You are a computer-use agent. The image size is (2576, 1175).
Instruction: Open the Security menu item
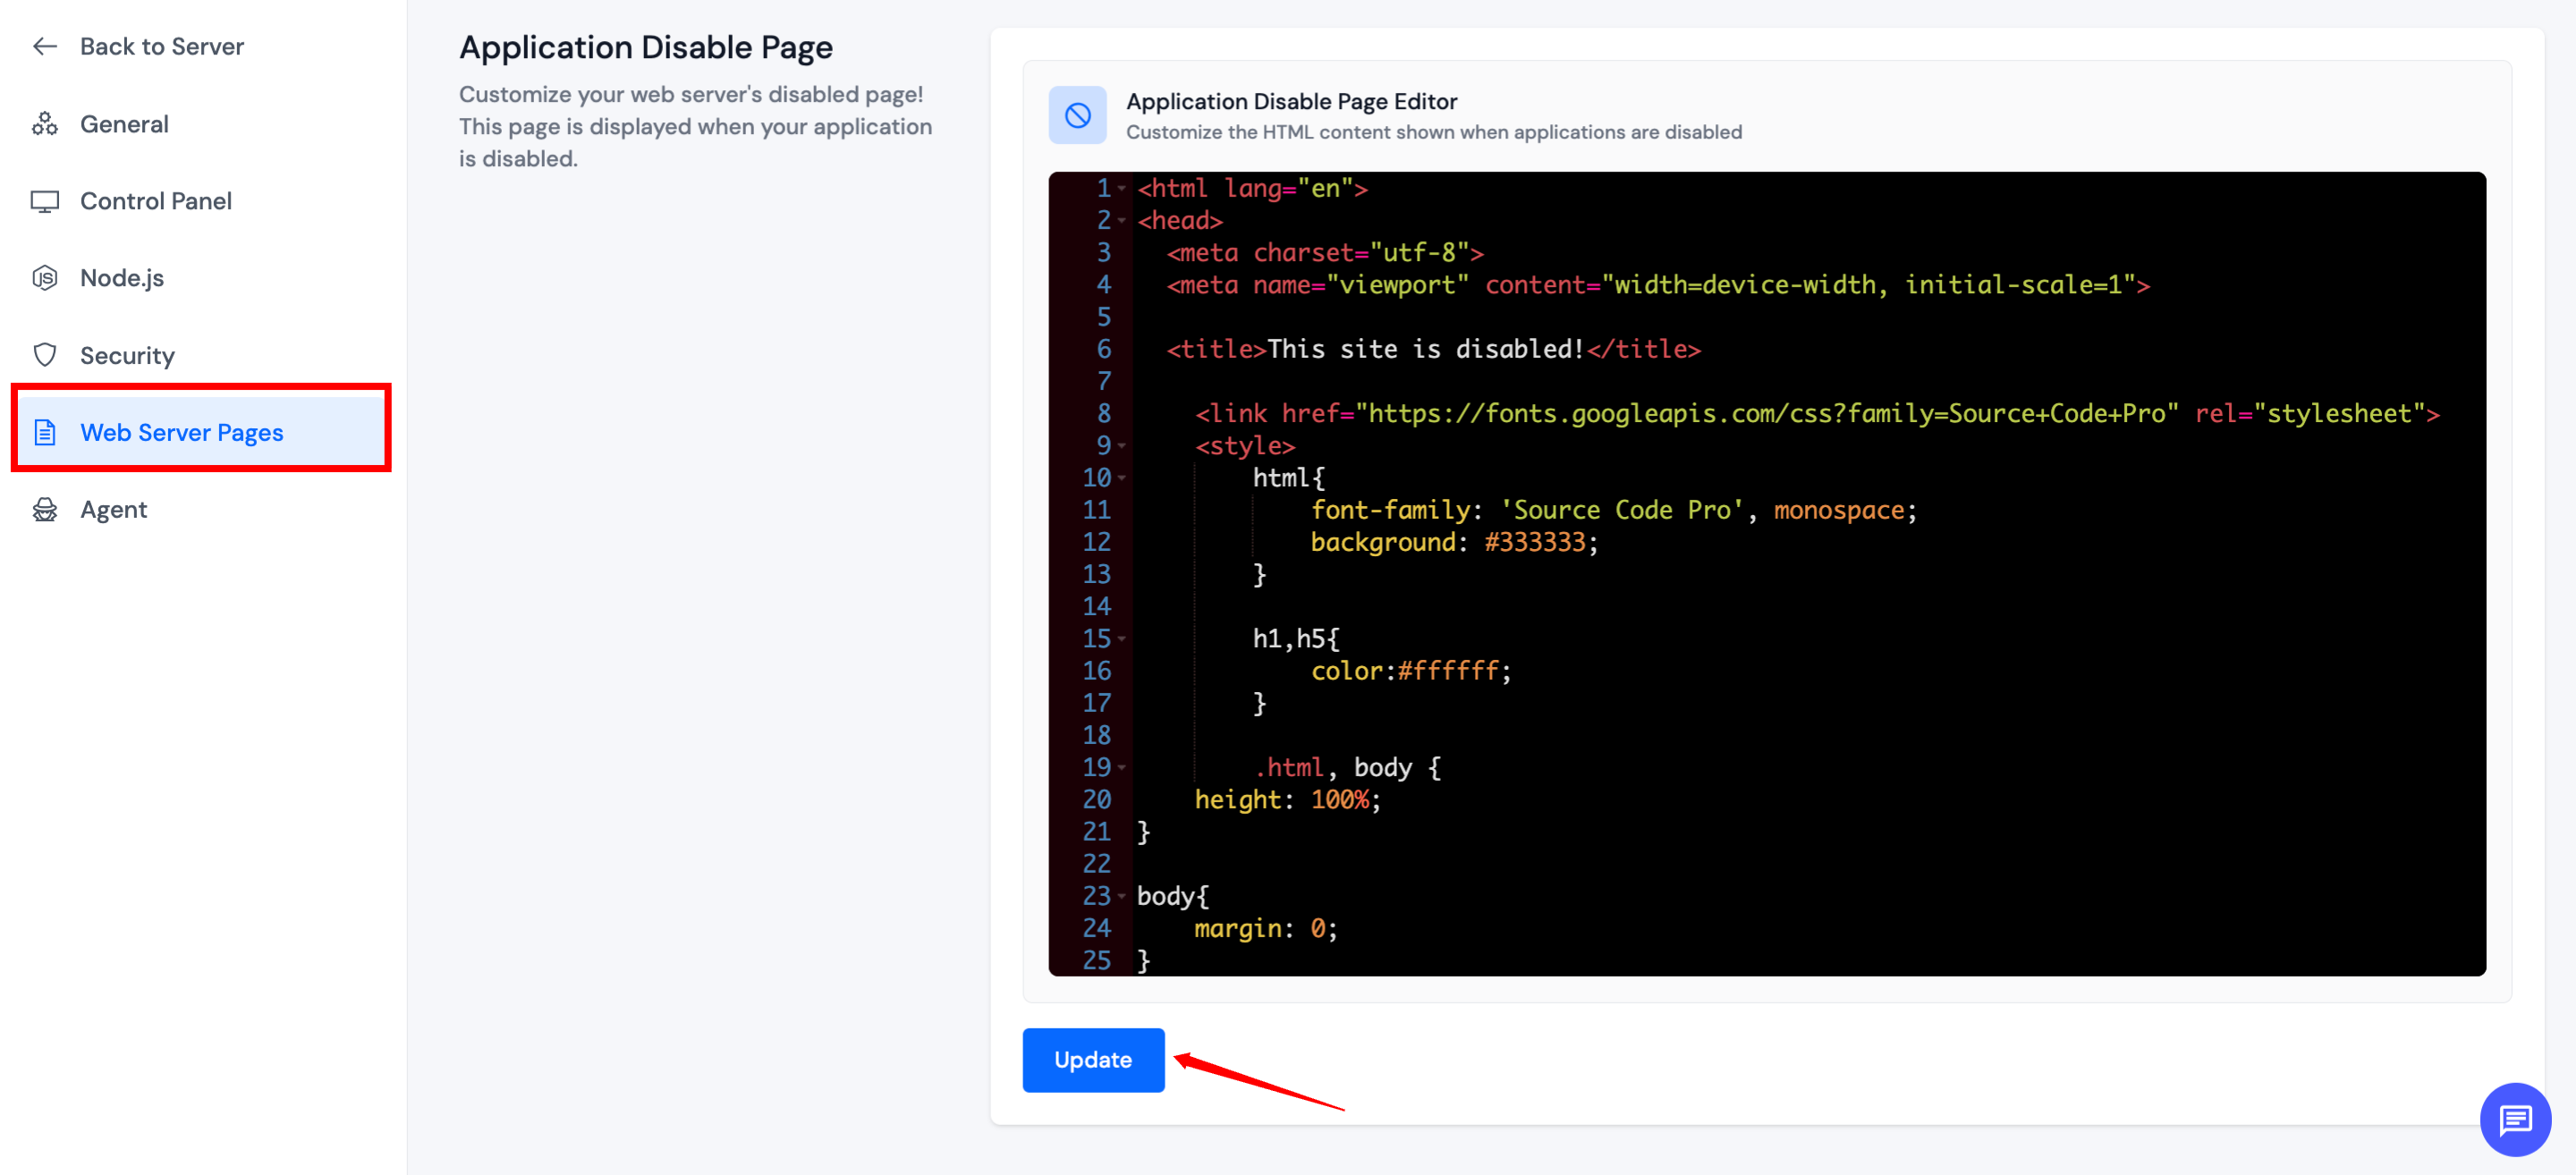coord(127,355)
